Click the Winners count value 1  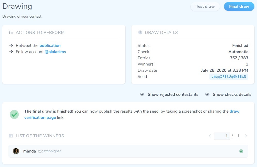click(247, 64)
